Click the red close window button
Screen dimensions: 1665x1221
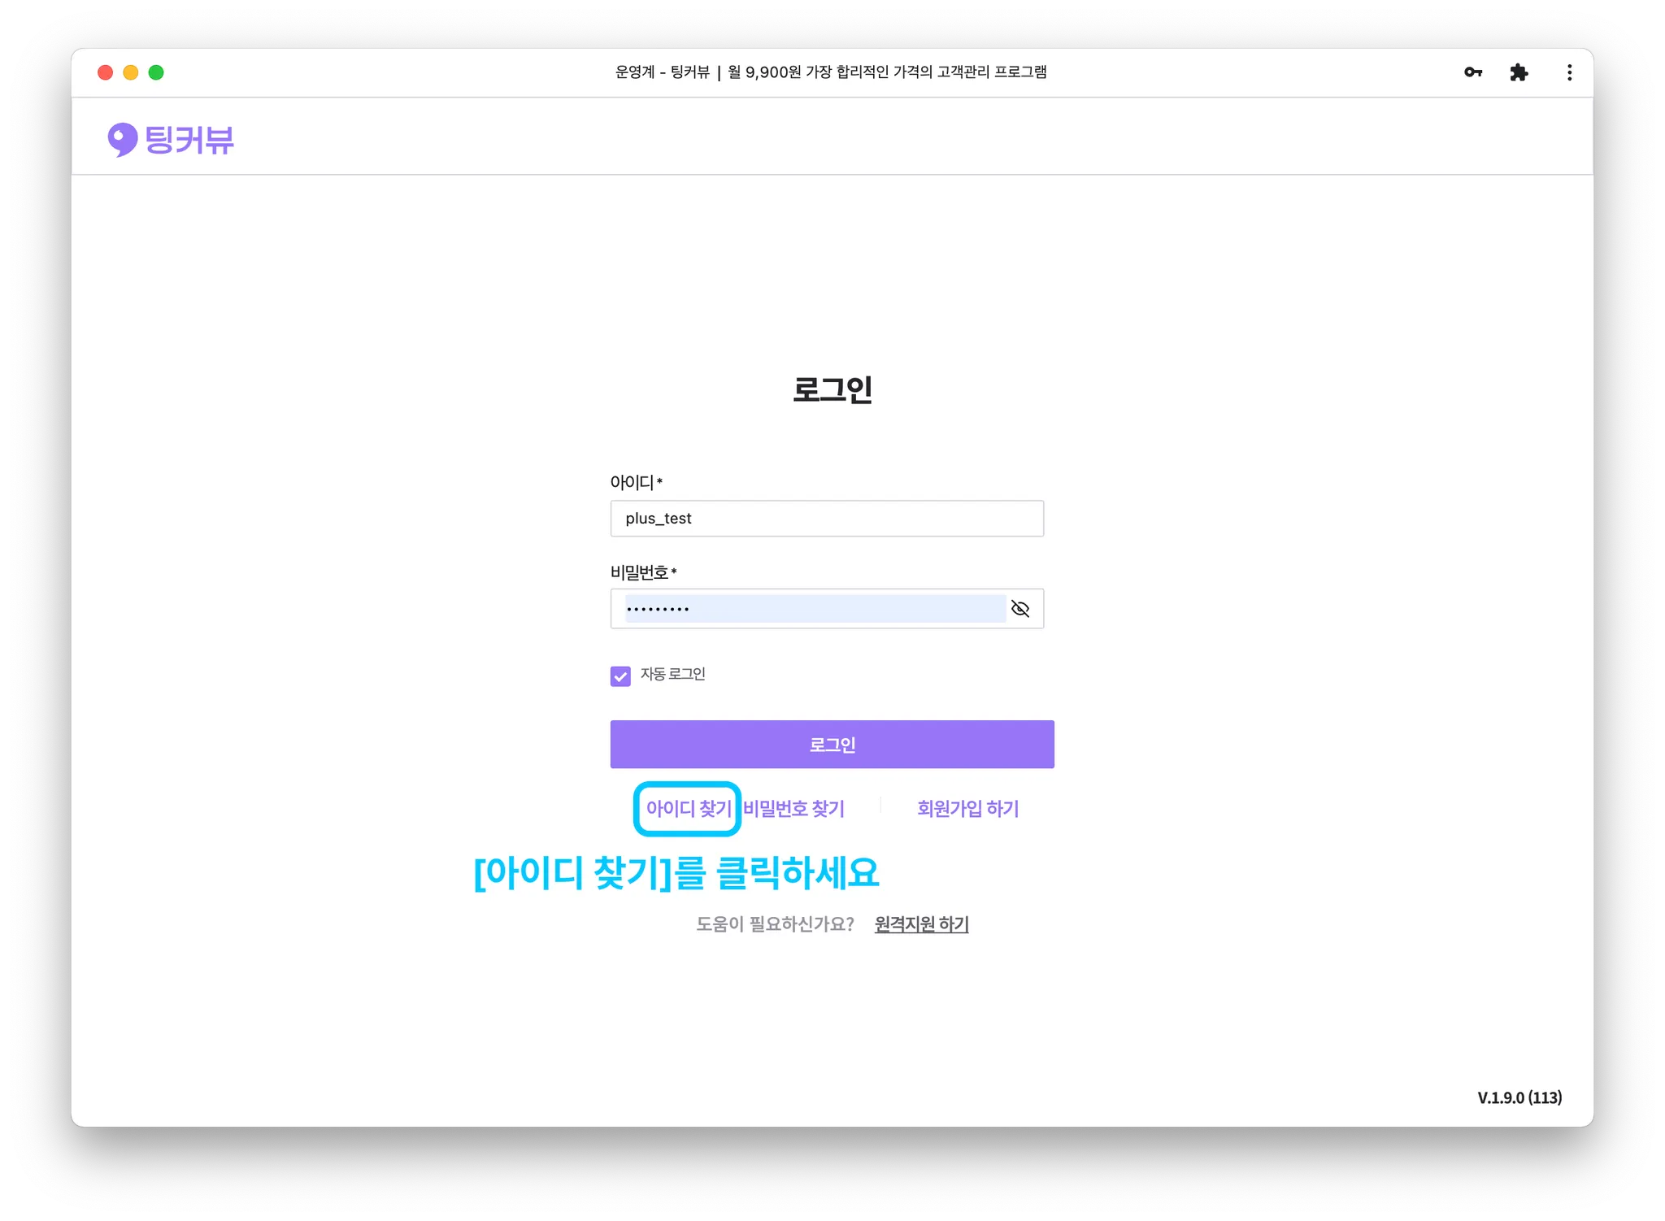(x=105, y=72)
